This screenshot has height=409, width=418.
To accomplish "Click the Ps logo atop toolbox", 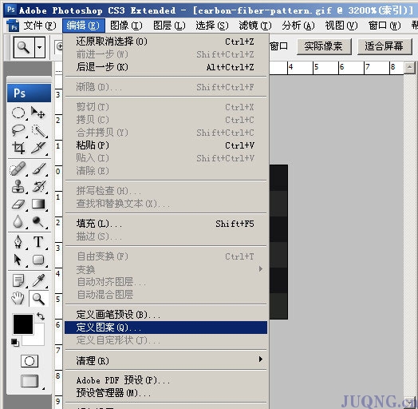I will pos(29,93).
